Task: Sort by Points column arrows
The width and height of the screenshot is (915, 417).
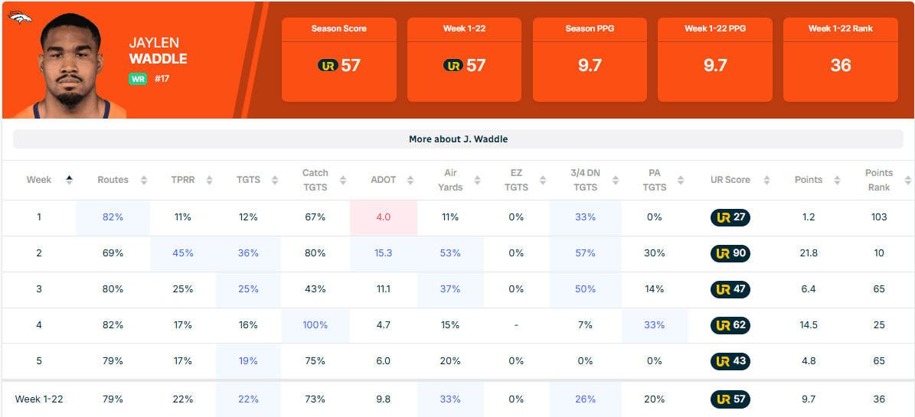Action: tap(837, 181)
